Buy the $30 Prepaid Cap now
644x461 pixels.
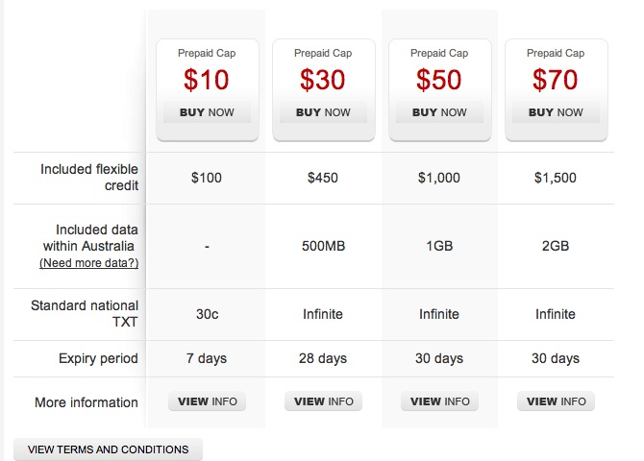pos(323,112)
